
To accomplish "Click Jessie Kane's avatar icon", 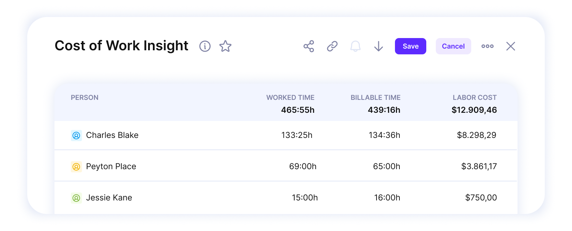I will click(76, 198).
